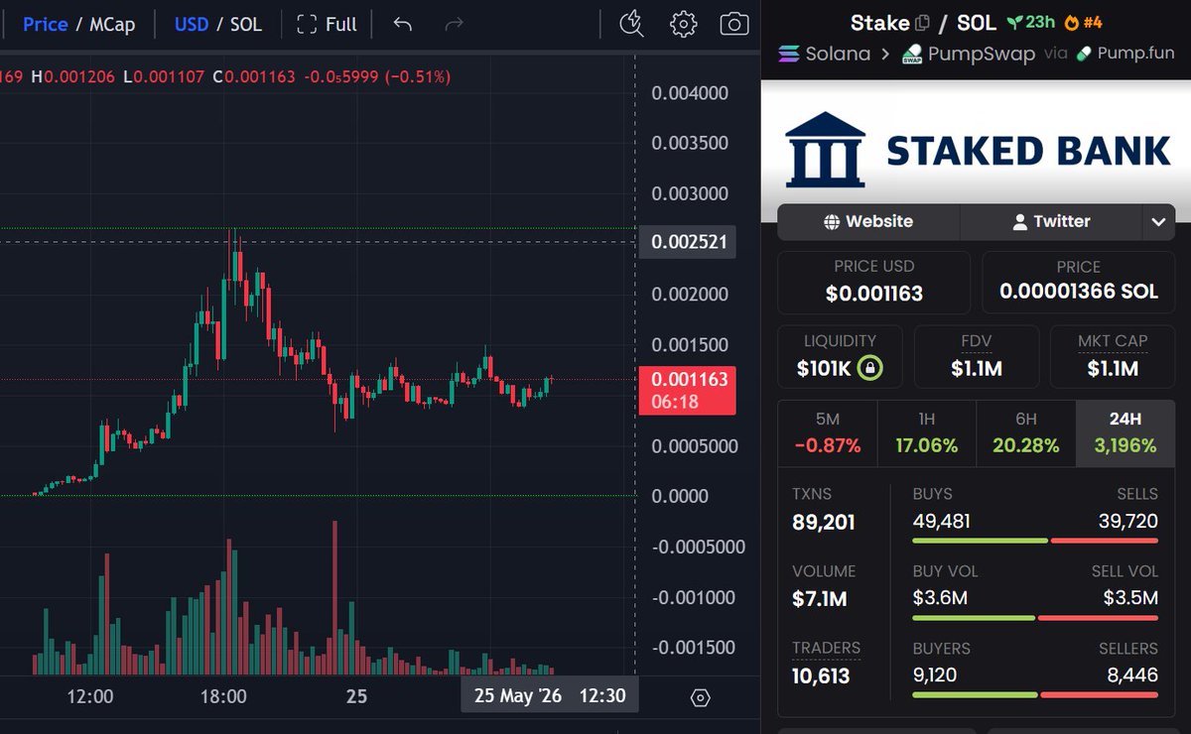The width and height of the screenshot is (1191, 734).
Task: Open the token Website button
Action: [868, 221]
